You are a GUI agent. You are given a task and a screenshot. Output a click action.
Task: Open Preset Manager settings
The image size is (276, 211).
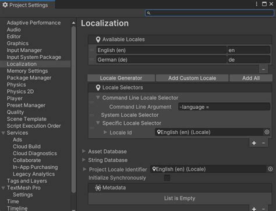(x=26, y=105)
